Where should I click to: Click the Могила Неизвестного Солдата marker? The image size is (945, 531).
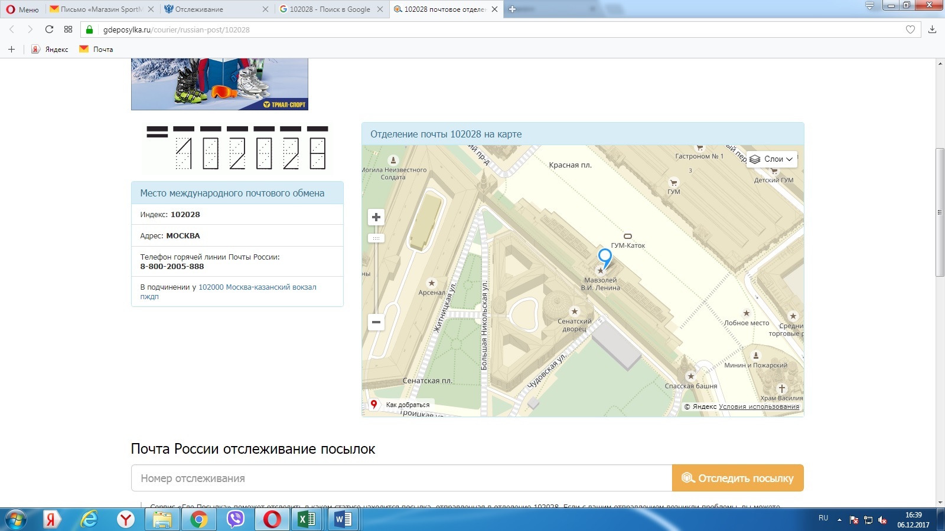pos(393,160)
